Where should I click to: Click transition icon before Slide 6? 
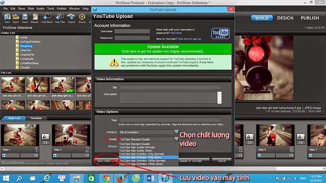coord(250,137)
